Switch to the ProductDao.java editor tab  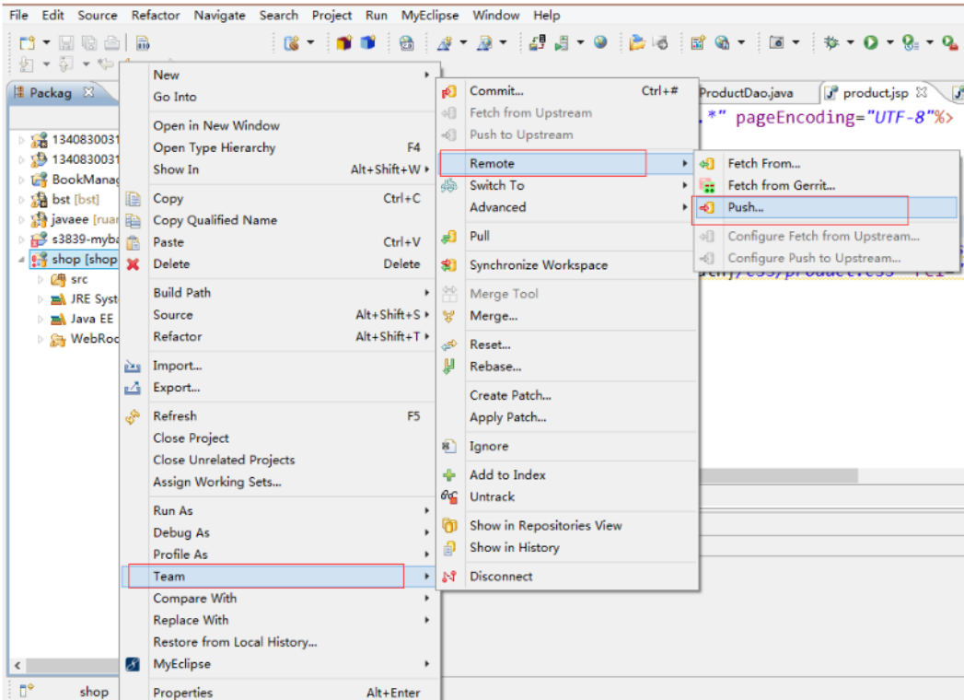click(746, 94)
